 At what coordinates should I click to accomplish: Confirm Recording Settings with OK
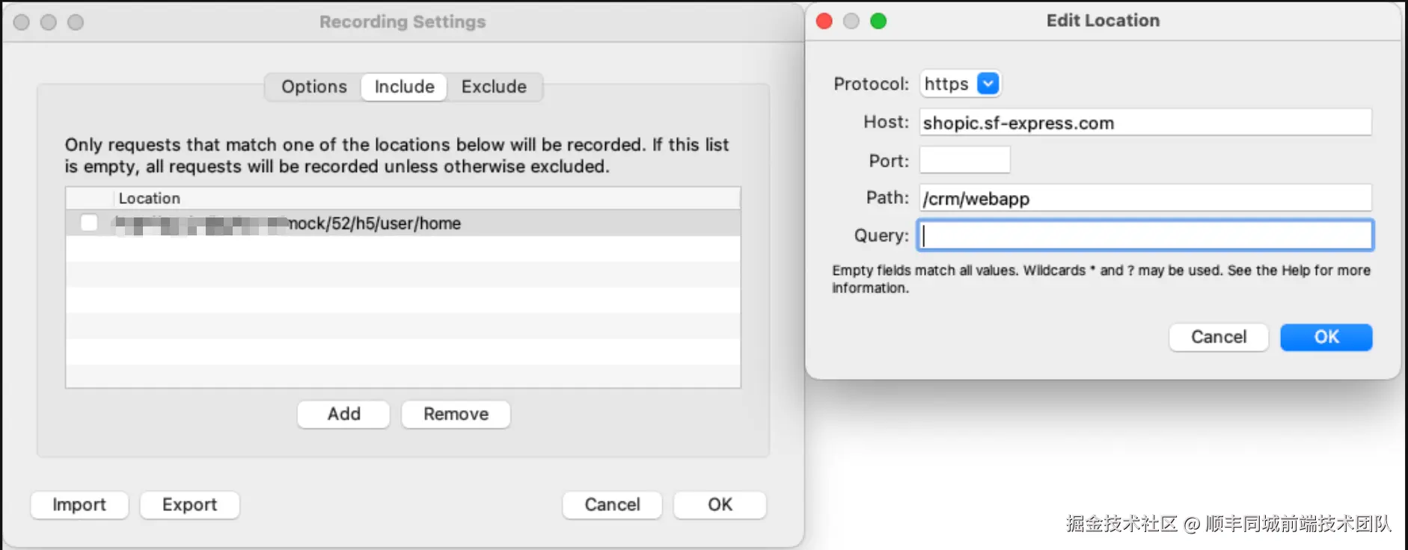pyautogui.click(x=720, y=504)
